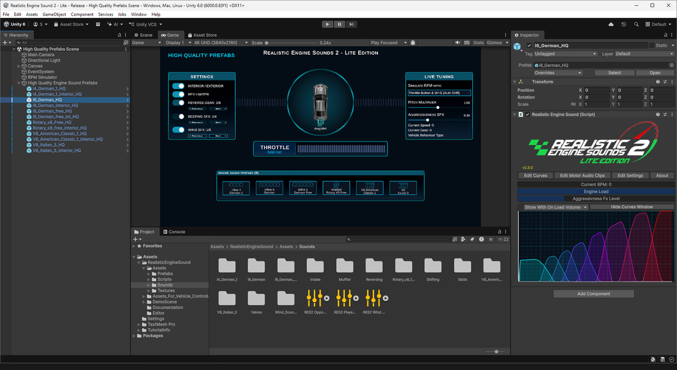Open the GameObject menu
Screen dimensions: 677x370
point(54,14)
